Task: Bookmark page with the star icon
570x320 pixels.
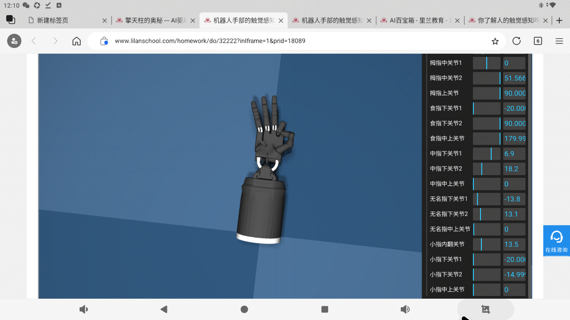Action: 495,41
